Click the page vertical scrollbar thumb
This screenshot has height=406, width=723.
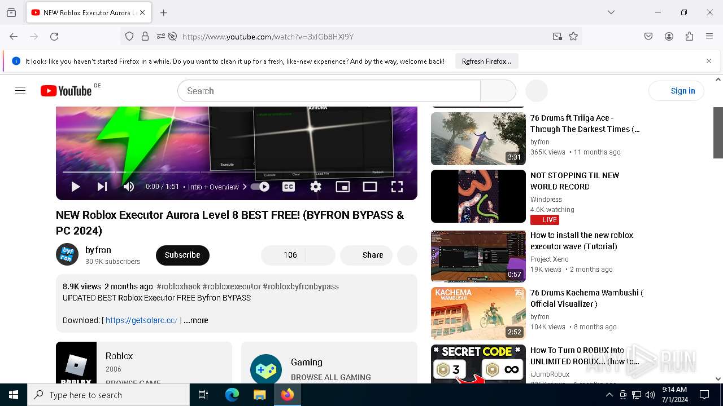click(718, 133)
